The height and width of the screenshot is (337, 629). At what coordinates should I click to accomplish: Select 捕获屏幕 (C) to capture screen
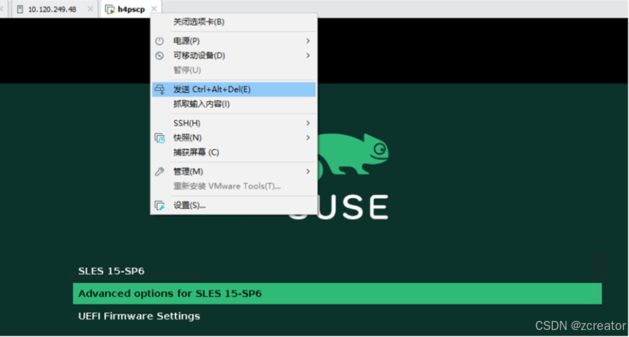[234, 152]
